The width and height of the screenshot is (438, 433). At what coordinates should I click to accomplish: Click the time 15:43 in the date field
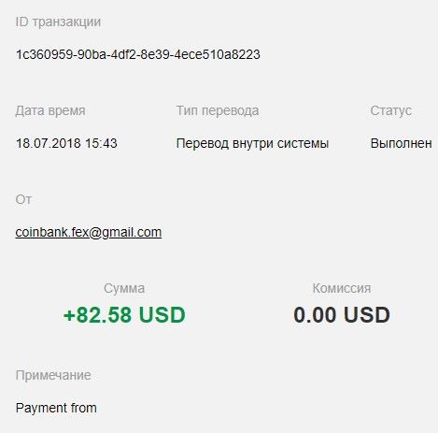pos(101,143)
